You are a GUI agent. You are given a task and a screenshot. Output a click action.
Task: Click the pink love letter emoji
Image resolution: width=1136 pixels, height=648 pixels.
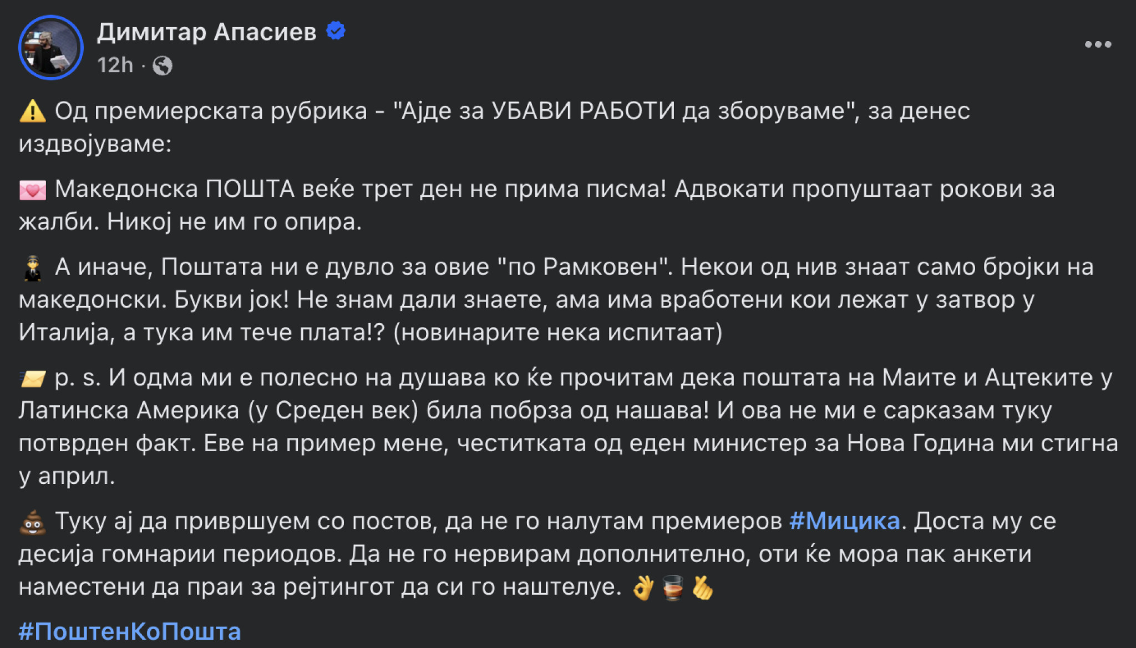[x=33, y=190]
